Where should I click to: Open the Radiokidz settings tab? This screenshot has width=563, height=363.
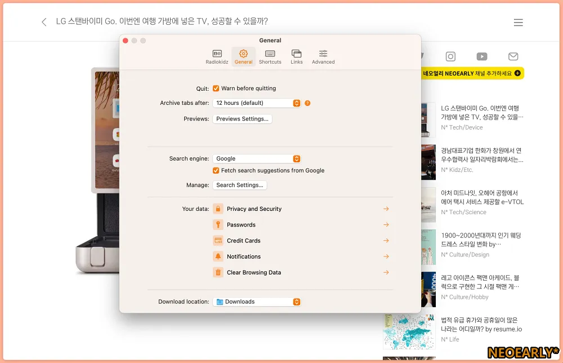click(x=217, y=57)
